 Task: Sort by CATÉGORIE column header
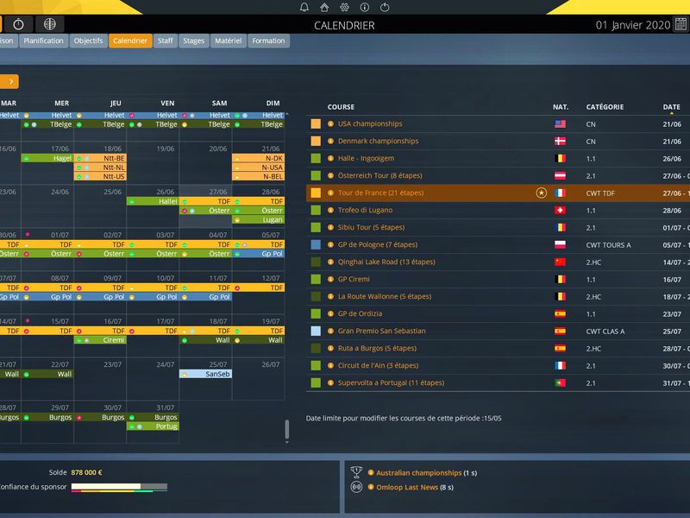[605, 107]
